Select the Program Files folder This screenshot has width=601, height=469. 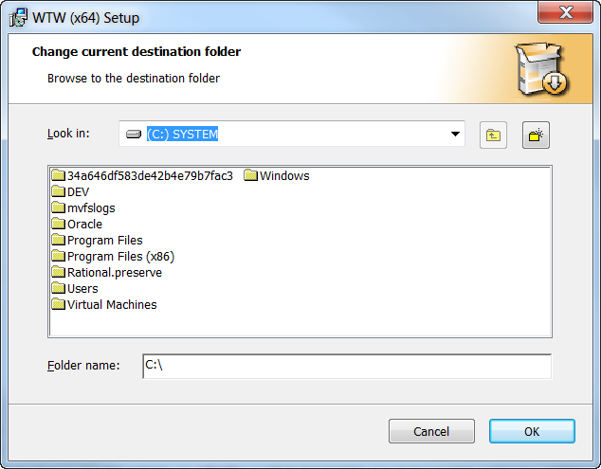(x=104, y=241)
